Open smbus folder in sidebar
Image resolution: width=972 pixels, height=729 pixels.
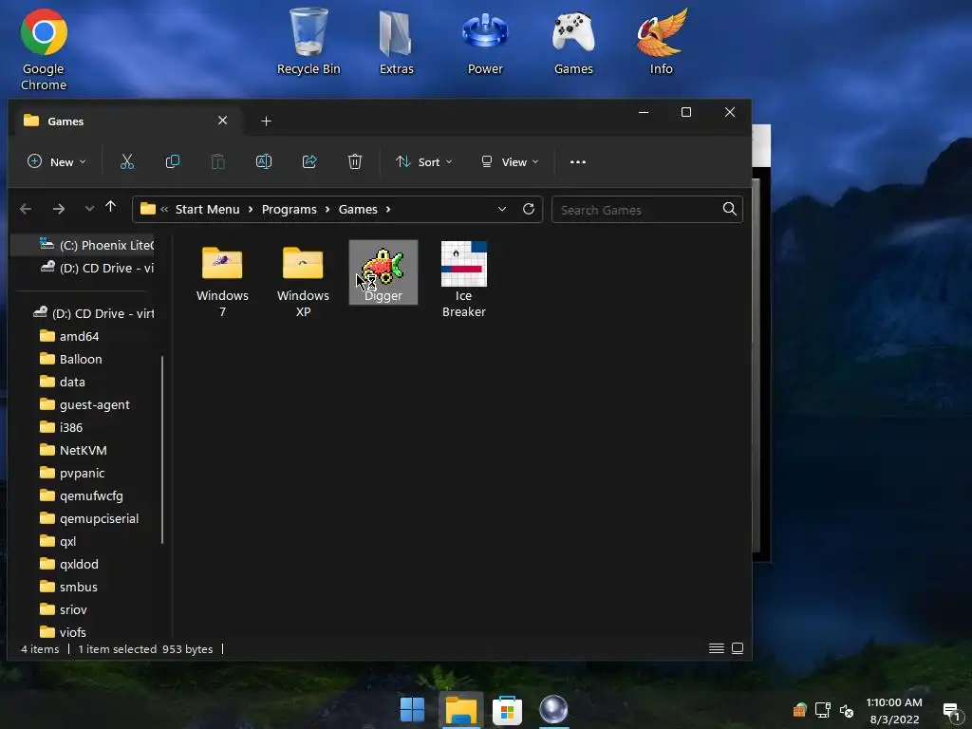(x=68, y=587)
